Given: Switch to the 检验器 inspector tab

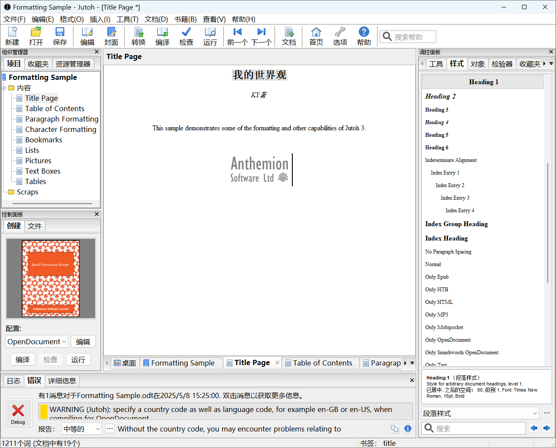Looking at the screenshot, I should coord(502,64).
